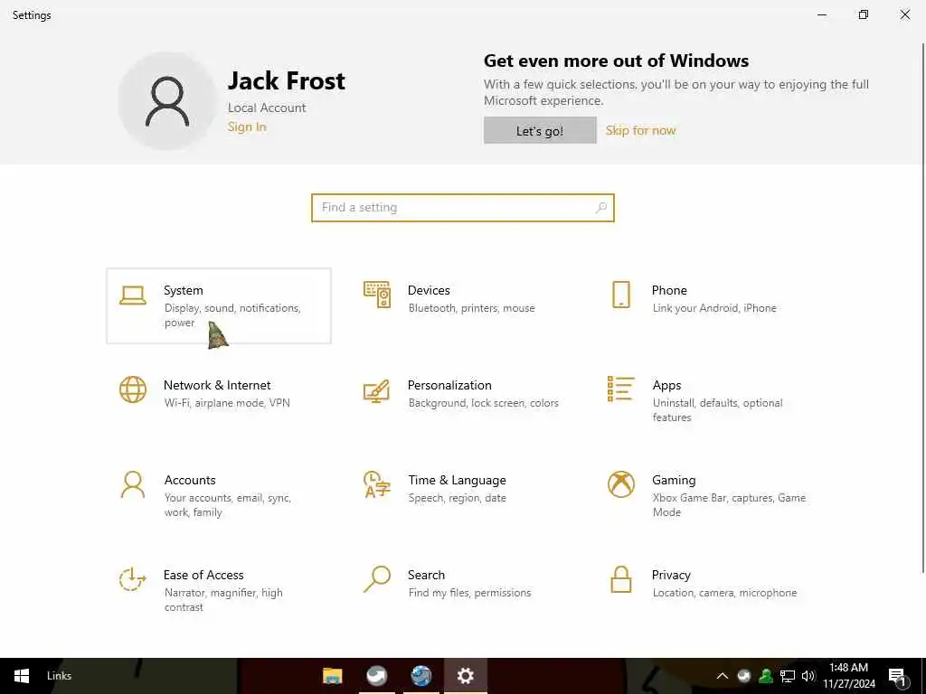Select the Accounts person icon
The height and width of the screenshot is (694, 926).
tap(133, 484)
